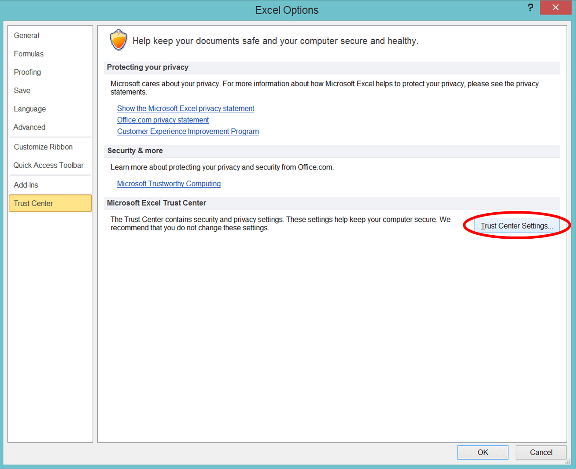Select the Formulas category
This screenshot has height=469, width=576.
coord(50,54)
